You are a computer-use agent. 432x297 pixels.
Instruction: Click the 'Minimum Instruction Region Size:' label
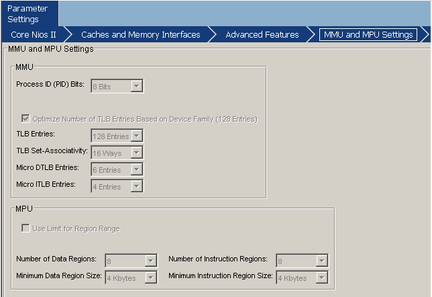tap(221, 275)
